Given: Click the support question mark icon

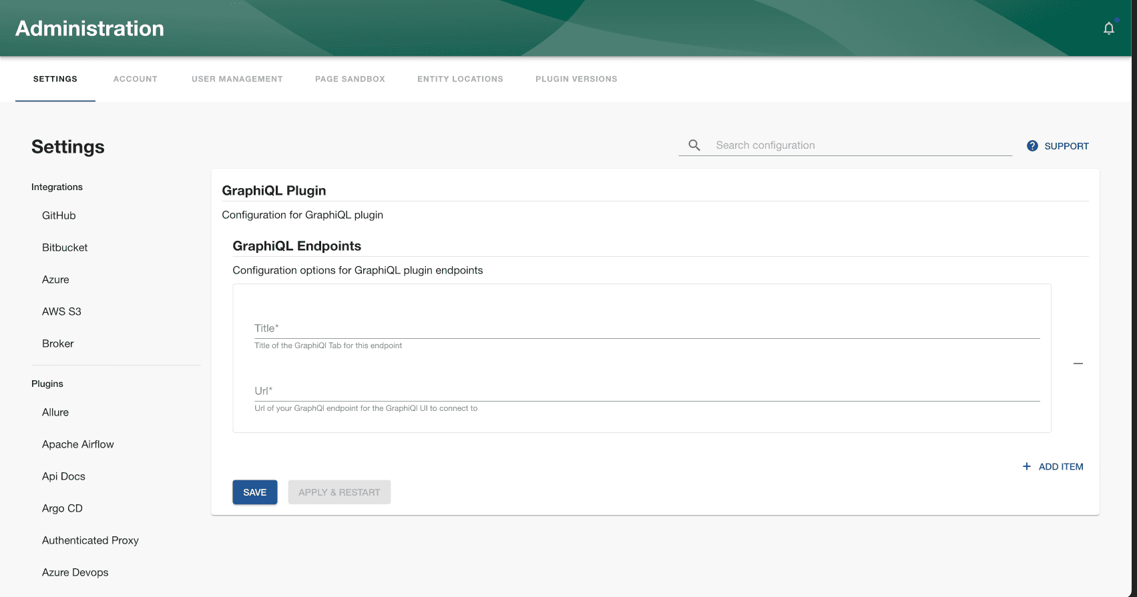Looking at the screenshot, I should tap(1032, 146).
